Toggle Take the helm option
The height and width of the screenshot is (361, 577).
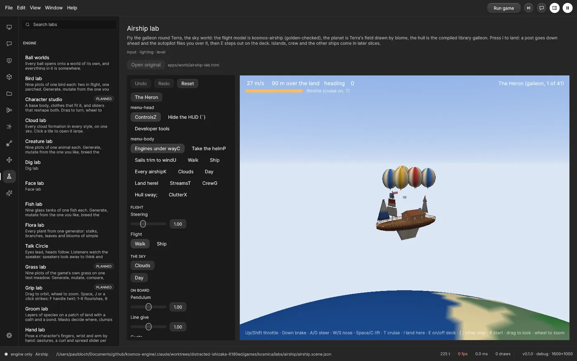pyautogui.click(x=209, y=149)
